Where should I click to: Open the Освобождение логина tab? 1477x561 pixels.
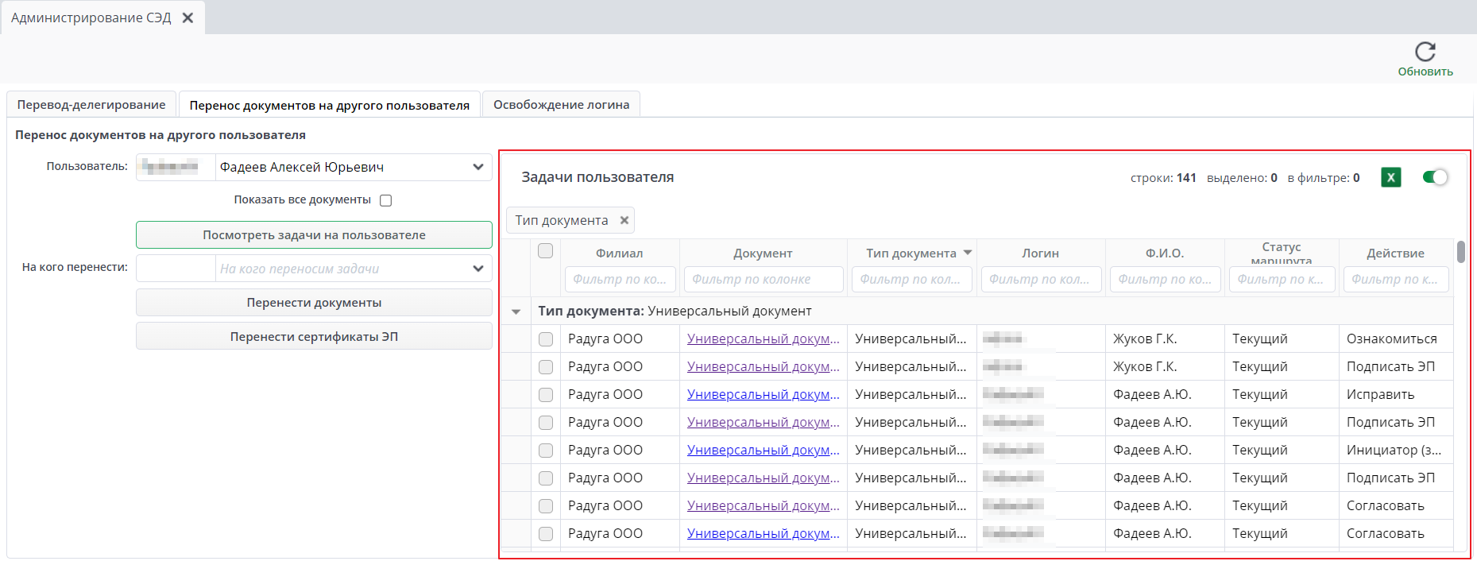click(x=561, y=105)
